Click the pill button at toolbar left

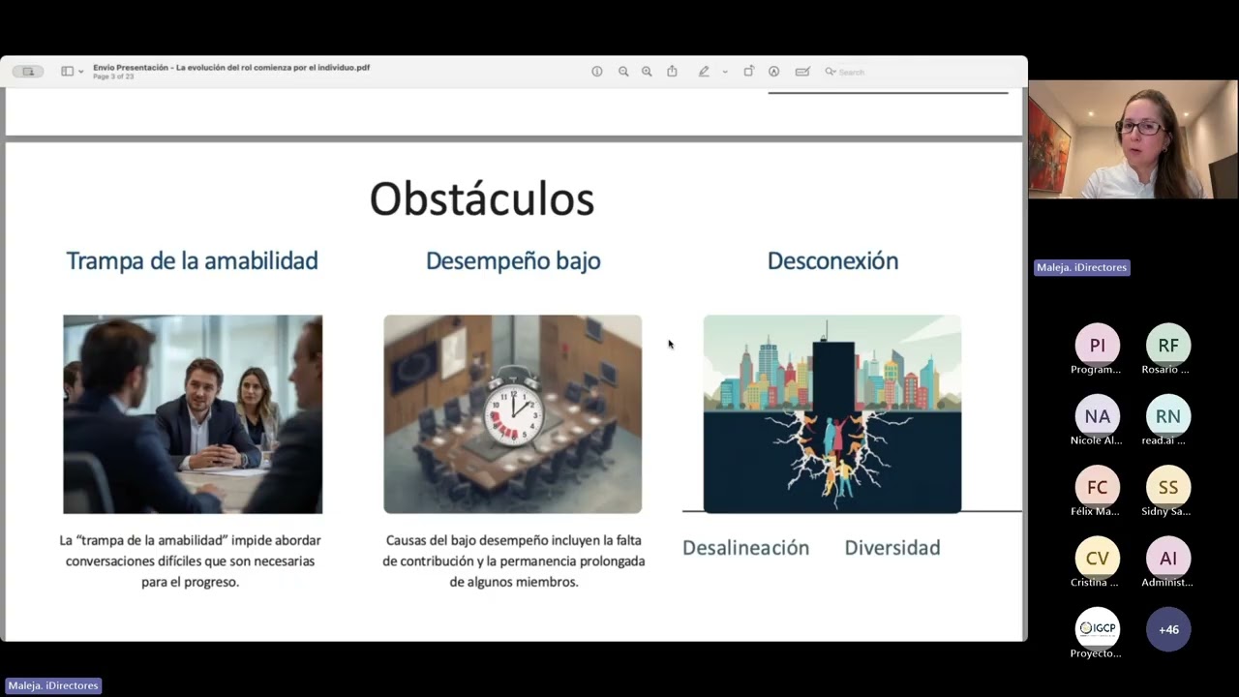click(x=28, y=72)
